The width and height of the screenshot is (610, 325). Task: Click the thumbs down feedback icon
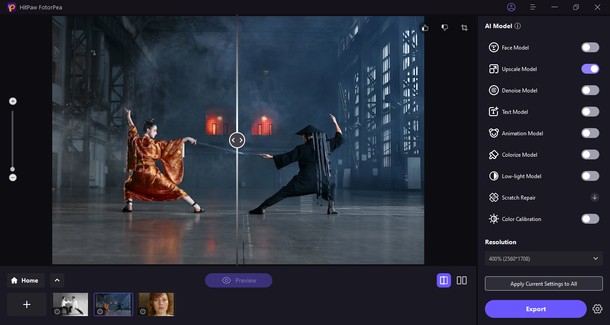coord(445,28)
